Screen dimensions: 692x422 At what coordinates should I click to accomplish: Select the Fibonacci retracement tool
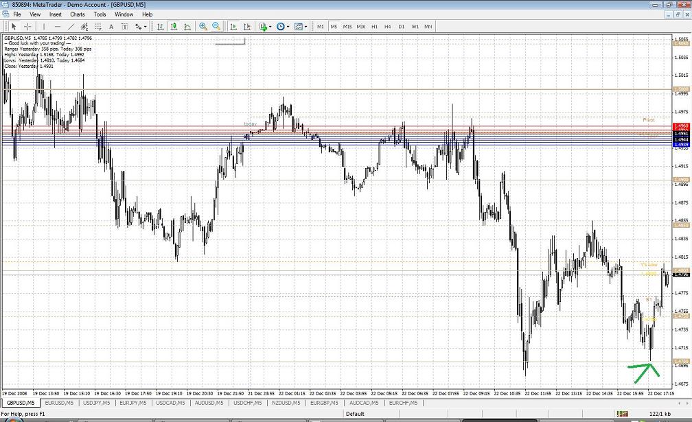(x=98, y=27)
